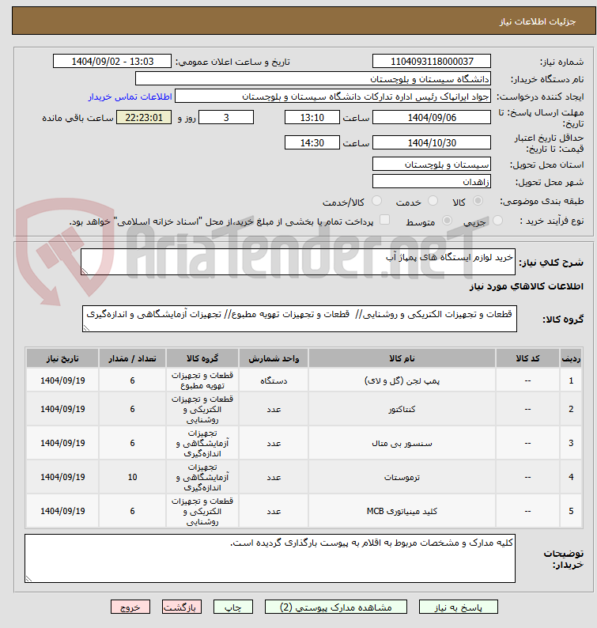Image resolution: width=597 pixels, height=628 pixels.
Task: Click the delivery province field سیستان و بلوچستان
Action: click(x=431, y=165)
